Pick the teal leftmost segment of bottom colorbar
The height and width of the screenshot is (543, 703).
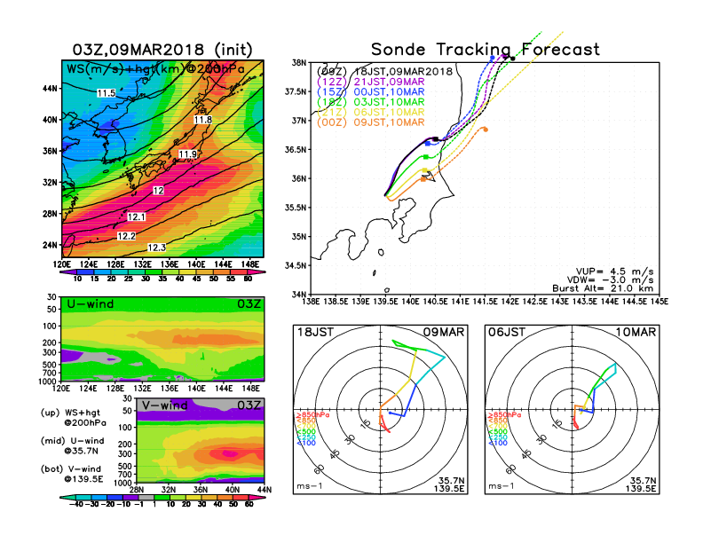(67, 497)
